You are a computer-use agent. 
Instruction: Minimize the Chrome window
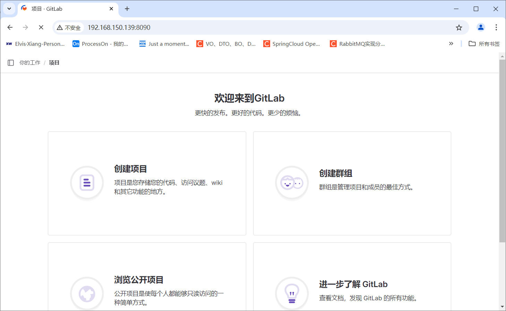click(456, 9)
